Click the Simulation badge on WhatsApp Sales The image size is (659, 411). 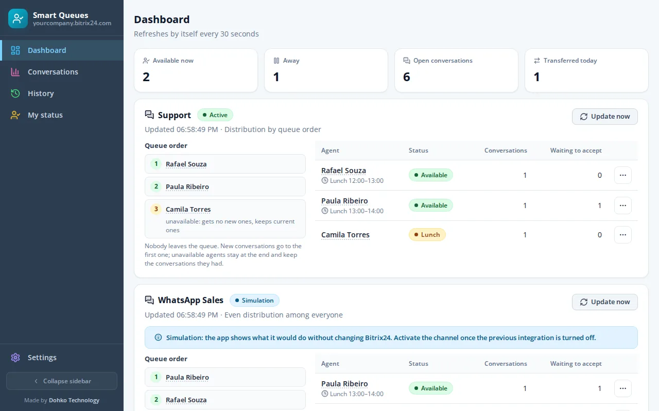[x=255, y=301]
